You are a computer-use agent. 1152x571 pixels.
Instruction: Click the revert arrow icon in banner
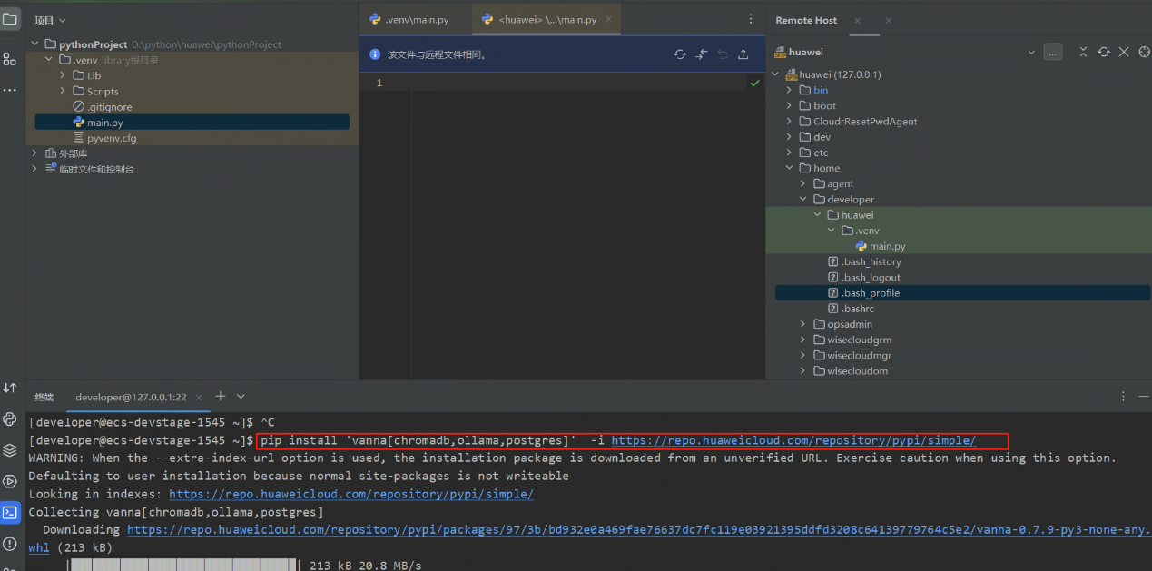point(723,54)
